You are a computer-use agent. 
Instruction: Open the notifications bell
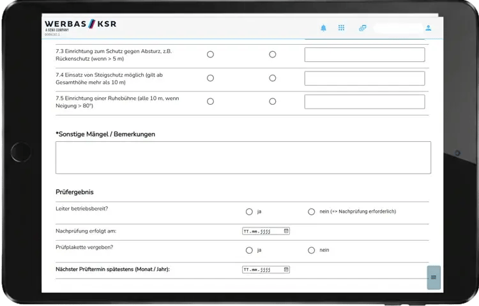tap(323, 28)
